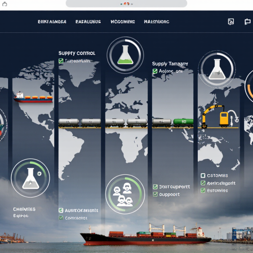The image size is (253, 253).
Task: Toggle the checkbox under SUPPLY CONTROL
Action: [61, 61]
